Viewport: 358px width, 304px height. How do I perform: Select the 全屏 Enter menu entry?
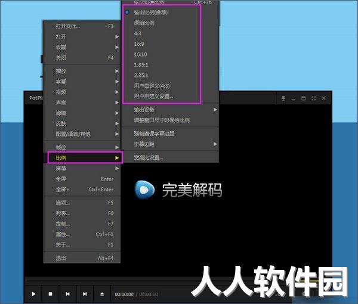tap(82, 179)
